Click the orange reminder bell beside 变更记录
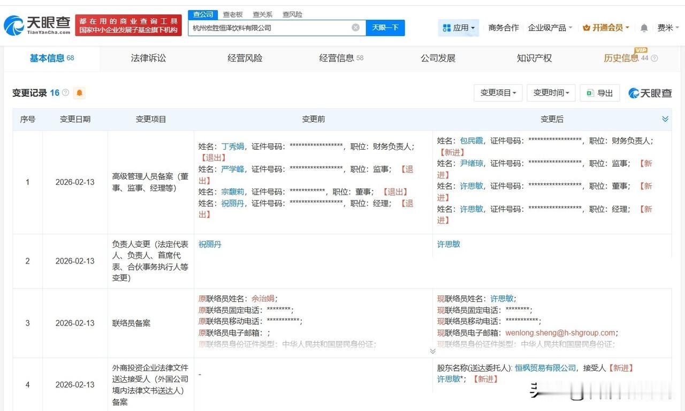The width and height of the screenshot is (685, 411). pos(79,92)
